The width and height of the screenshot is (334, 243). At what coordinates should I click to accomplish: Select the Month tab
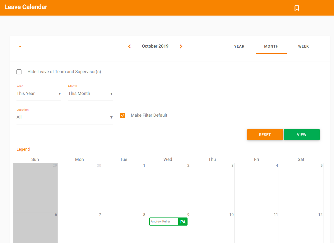click(271, 46)
